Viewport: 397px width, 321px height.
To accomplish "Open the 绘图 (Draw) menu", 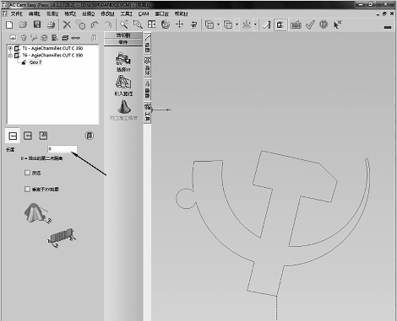I will pos(89,13).
